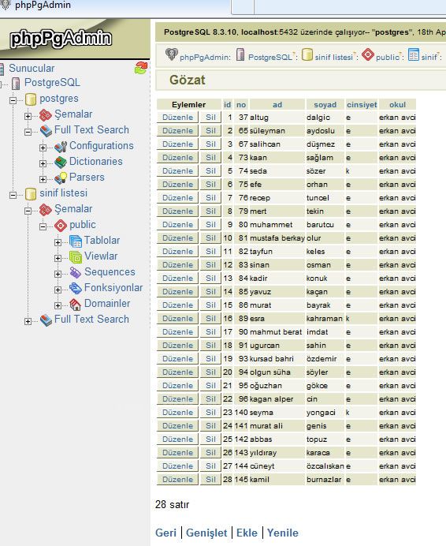The image size is (446, 546).
Task: Click the public schema icon in tree
Action: [x=61, y=226]
